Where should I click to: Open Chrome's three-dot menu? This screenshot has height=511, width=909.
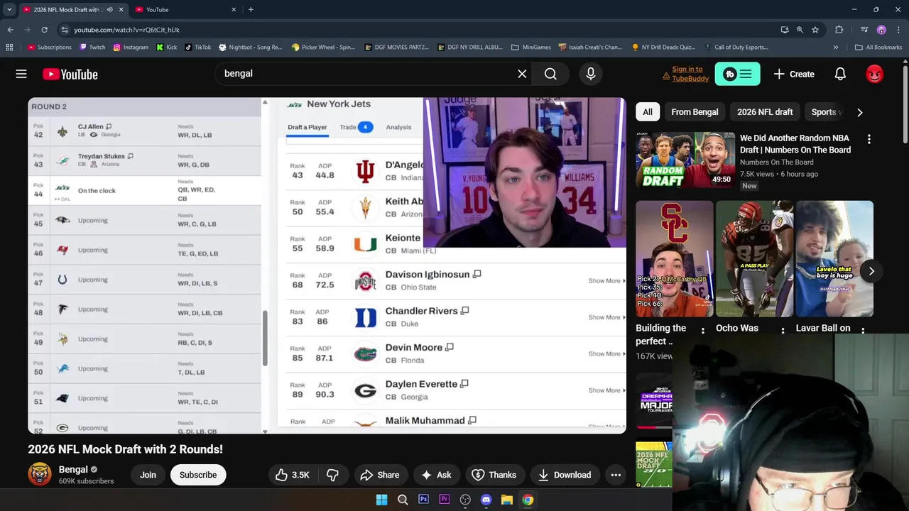898,30
